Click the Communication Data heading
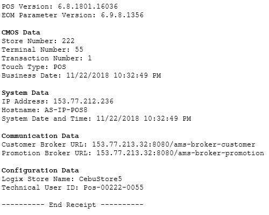This screenshot has height=215, width=269. point(40,136)
